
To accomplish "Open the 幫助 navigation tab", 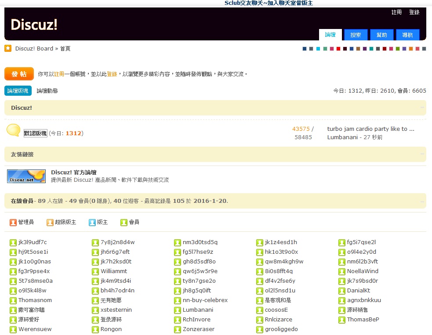I will pyautogui.click(x=381, y=35).
